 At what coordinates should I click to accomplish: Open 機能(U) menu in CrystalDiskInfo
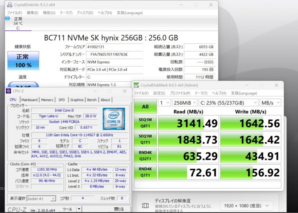tap(49, 13)
